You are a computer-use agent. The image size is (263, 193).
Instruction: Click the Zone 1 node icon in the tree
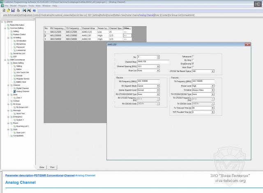(15, 98)
